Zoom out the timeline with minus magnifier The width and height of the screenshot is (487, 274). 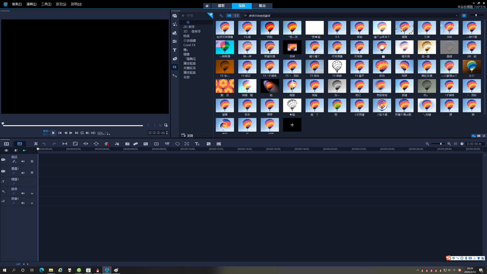pos(427,144)
